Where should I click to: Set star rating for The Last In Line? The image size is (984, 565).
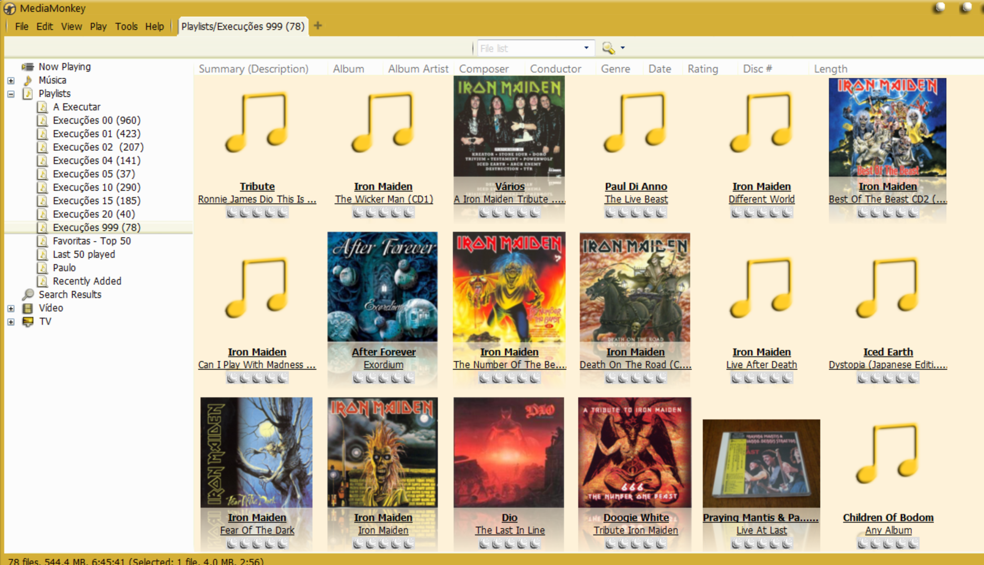509,543
